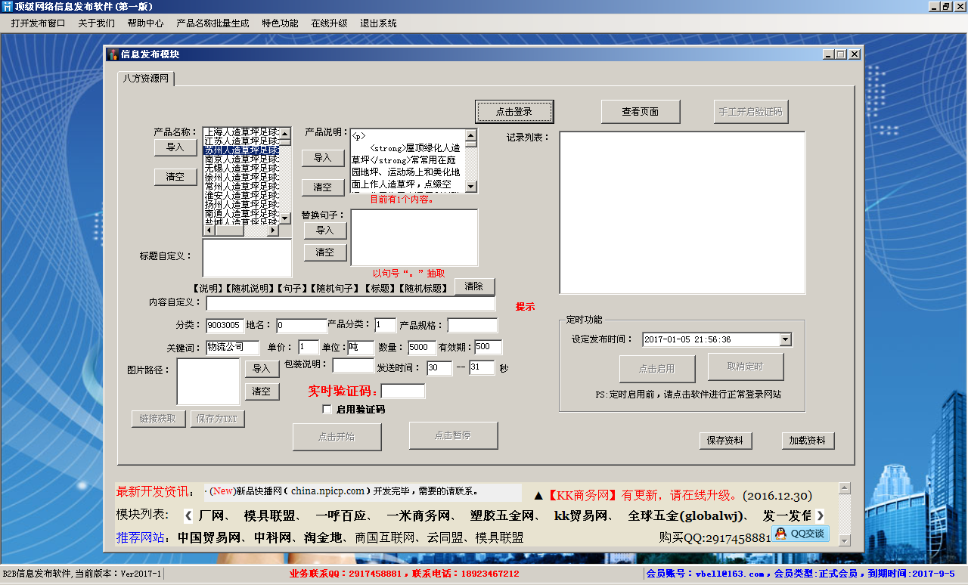The width and height of the screenshot is (968, 585).
Task: Click 实时验证码 input field
Action: click(x=403, y=392)
